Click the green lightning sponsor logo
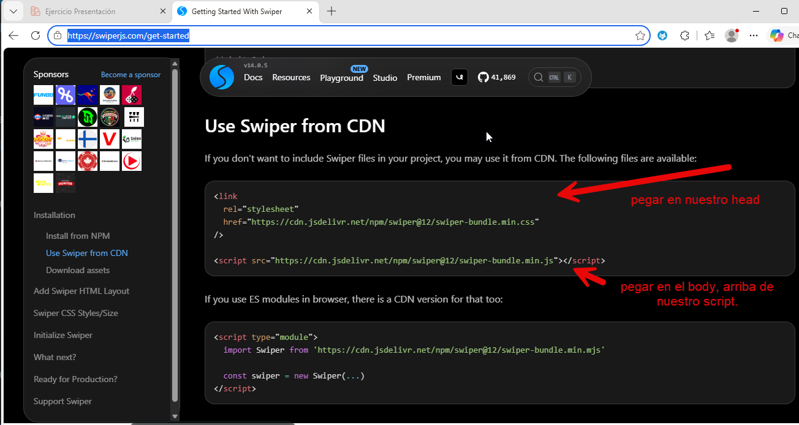The height and width of the screenshot is (425, 799). (x=88, y=117)
